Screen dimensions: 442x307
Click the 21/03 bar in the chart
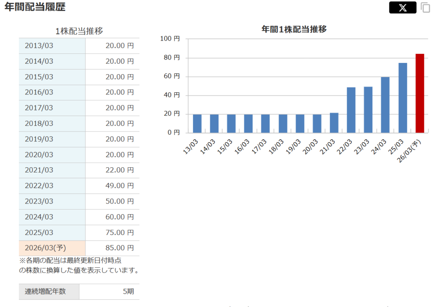click(x=334, y=123)
